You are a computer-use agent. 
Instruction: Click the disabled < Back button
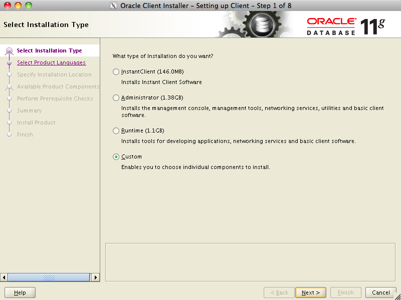tap(279, 292)
